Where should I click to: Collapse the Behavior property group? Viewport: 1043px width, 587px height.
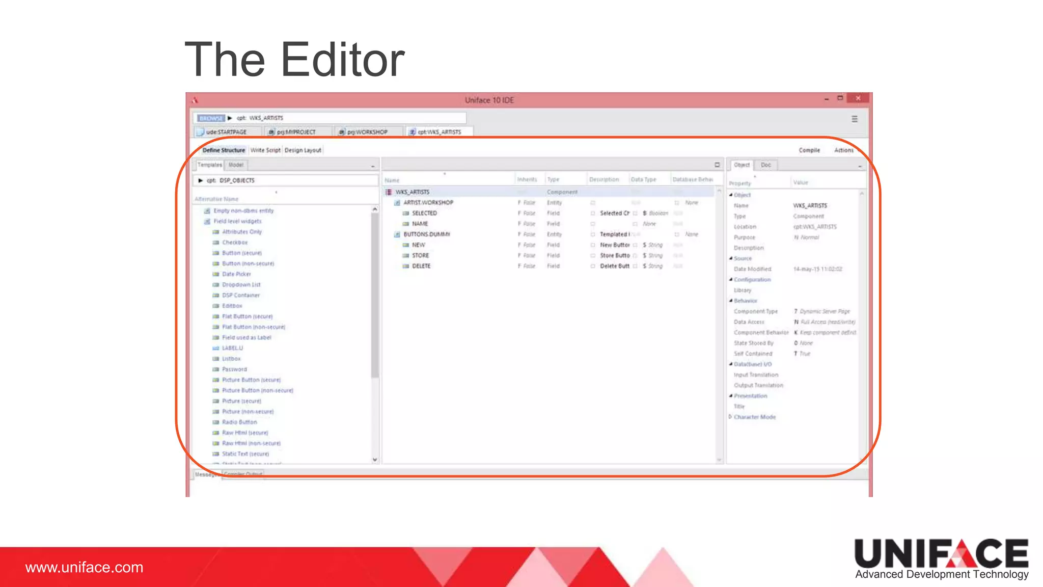pos(731,301)
